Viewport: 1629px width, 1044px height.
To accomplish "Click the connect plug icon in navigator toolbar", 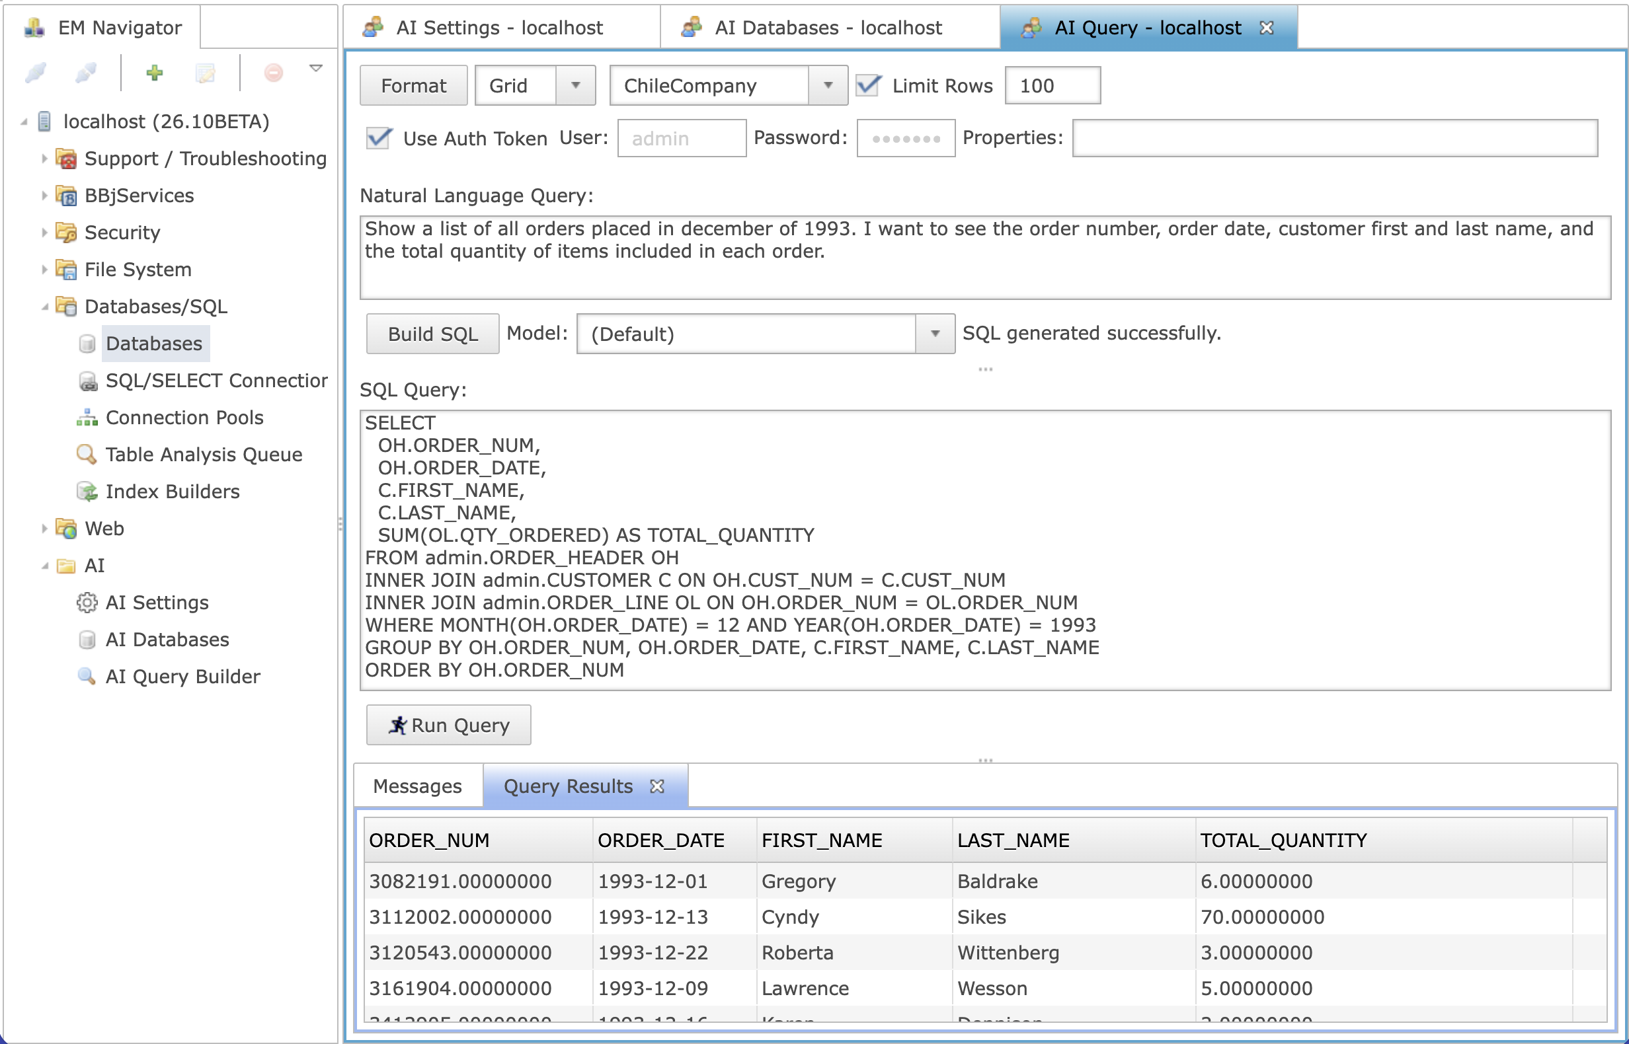I will [x=36, y=72].
